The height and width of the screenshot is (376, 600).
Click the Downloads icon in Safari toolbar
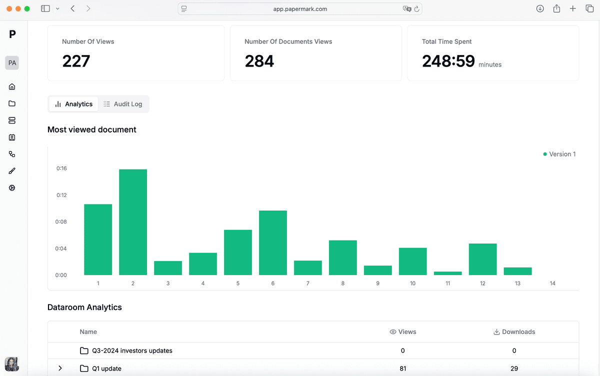[x=540, y=8]
